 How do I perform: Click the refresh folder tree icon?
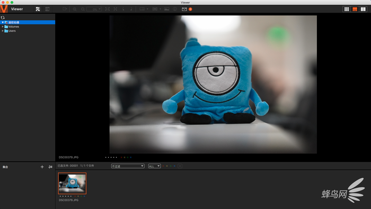click(x=3, y=17)
